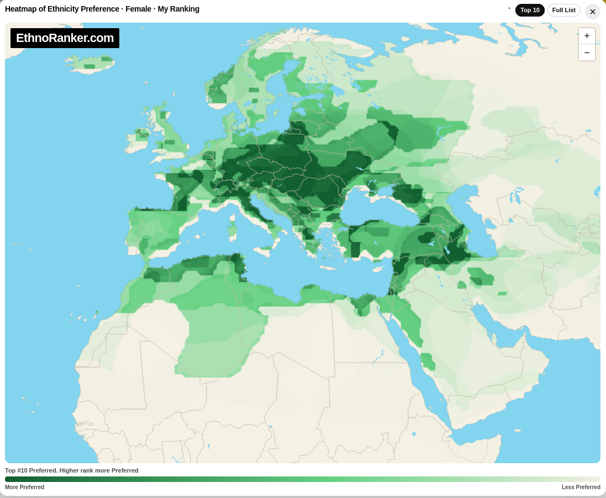The height and width of the screenshot is (498, 606).
Task: Click Iceland on the heatmap
Action: (x=89, y=64)
